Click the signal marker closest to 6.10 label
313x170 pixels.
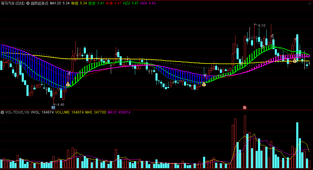click(272, 36)
